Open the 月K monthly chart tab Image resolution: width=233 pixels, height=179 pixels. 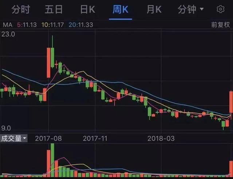(x=154, y=9)
